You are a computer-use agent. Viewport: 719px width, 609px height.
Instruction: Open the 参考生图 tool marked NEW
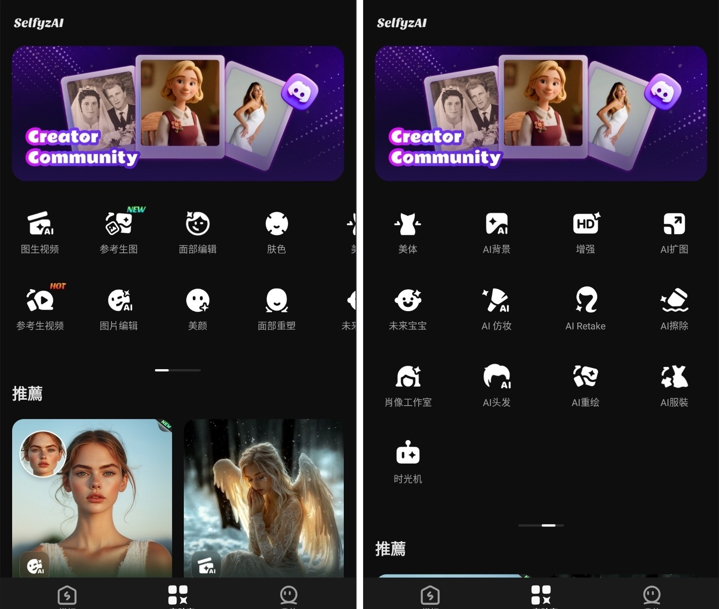point(119,234)
